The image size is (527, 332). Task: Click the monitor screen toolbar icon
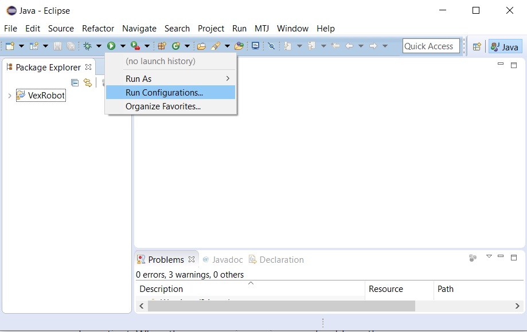click(x=255, y=46)
